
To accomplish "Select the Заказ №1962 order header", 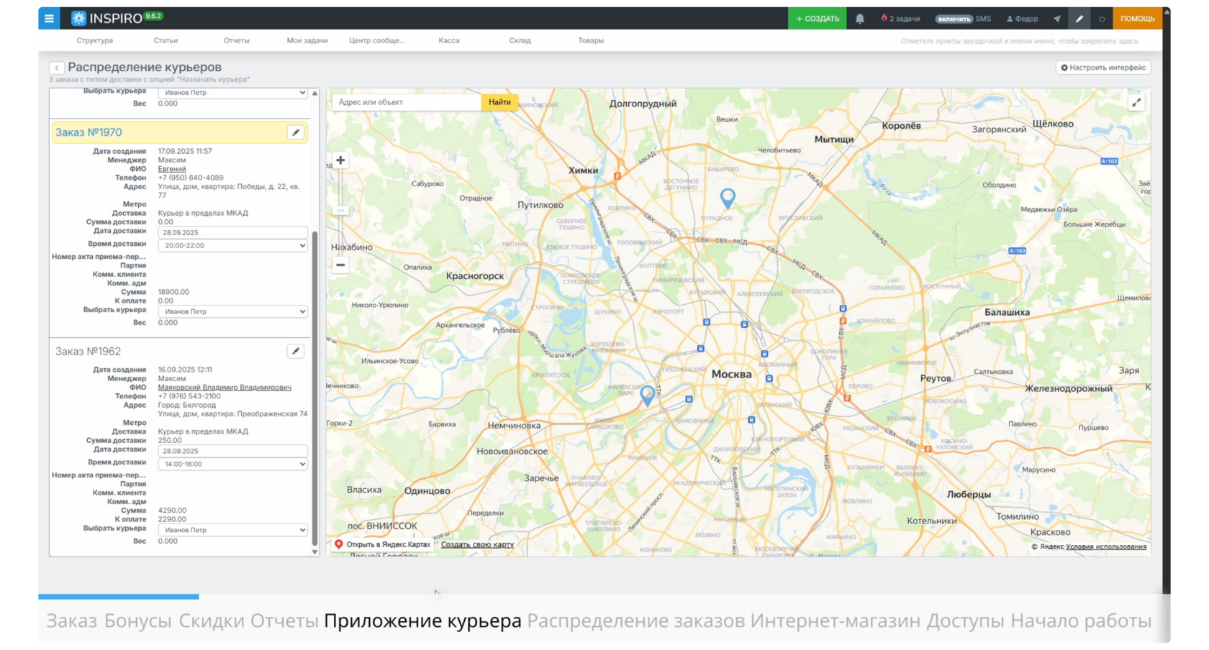I will tap(180, 351).
